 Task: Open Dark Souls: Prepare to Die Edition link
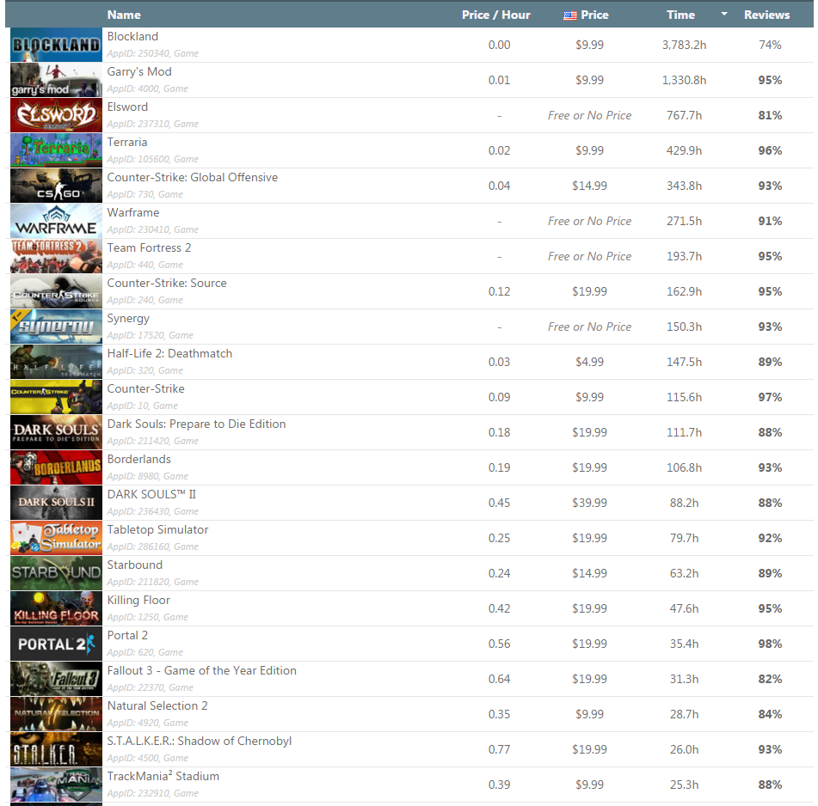coord(196,424)
